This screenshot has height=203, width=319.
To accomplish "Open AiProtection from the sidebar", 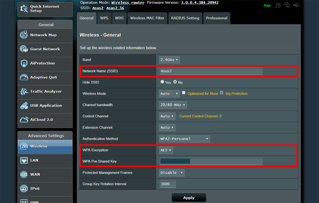I will 24,63.
